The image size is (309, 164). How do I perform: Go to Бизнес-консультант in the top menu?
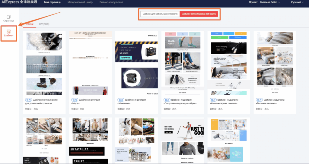pyautogui.click(x=111, y=2)
